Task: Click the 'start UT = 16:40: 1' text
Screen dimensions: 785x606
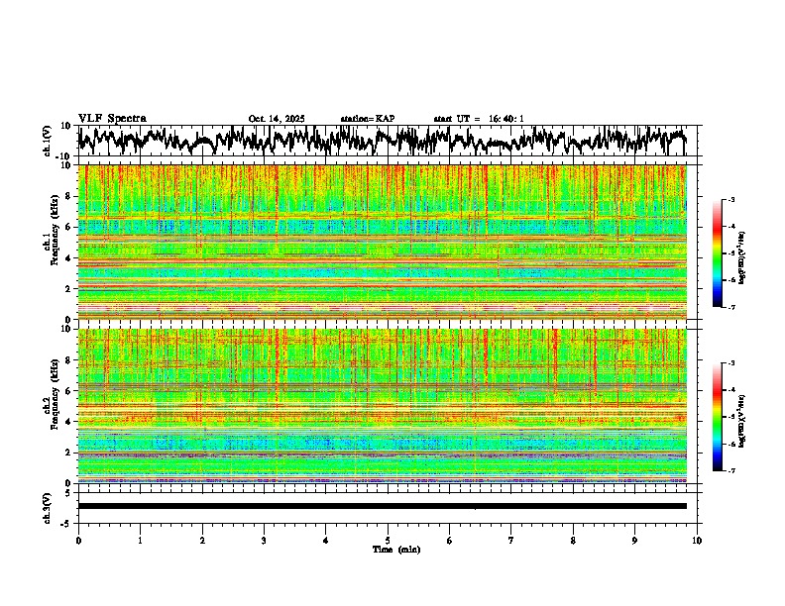Action: (478, 119)
